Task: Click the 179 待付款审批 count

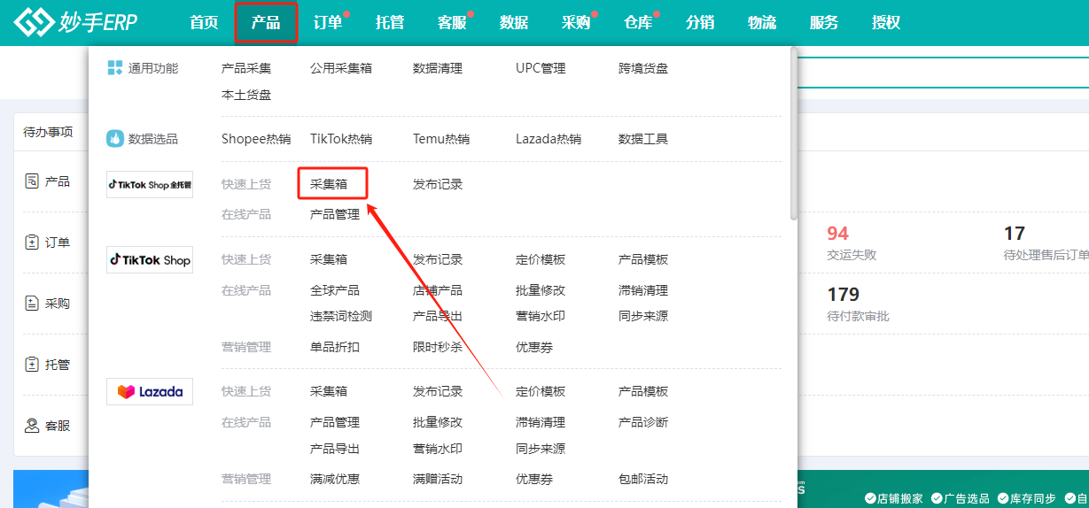Action: pyautogui.click(x=844, y=294)
